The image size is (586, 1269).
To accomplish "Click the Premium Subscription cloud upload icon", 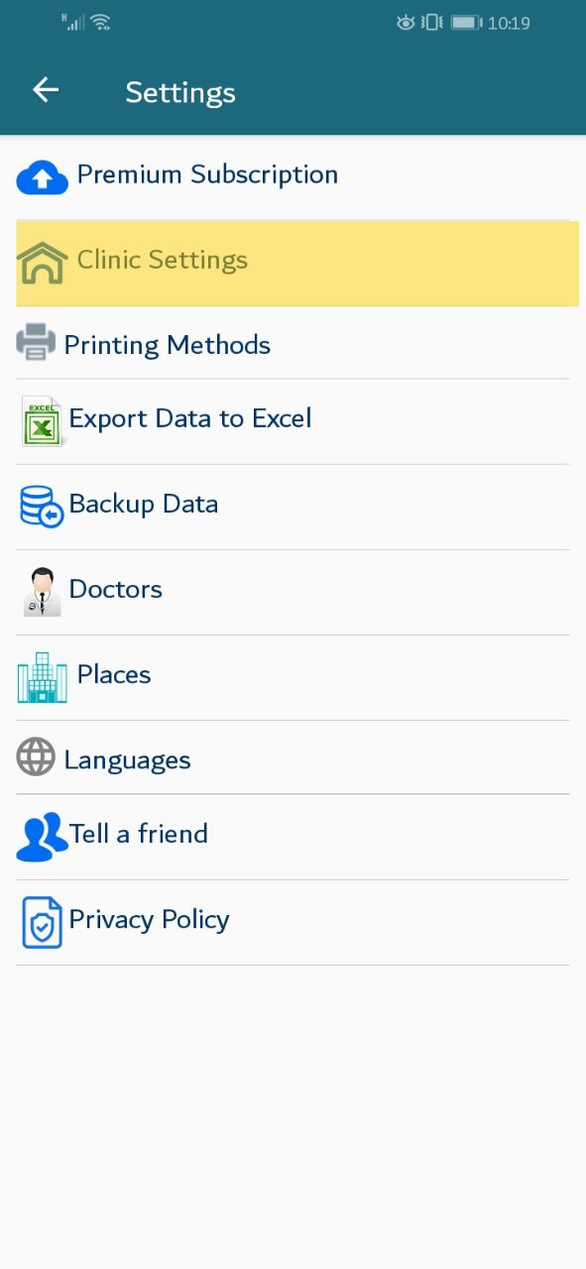I will [43, 177].
